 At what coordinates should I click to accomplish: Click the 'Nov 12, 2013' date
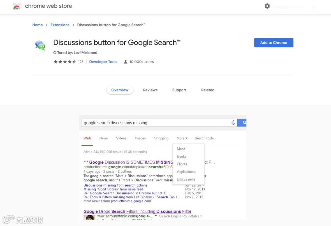(195, 189)
